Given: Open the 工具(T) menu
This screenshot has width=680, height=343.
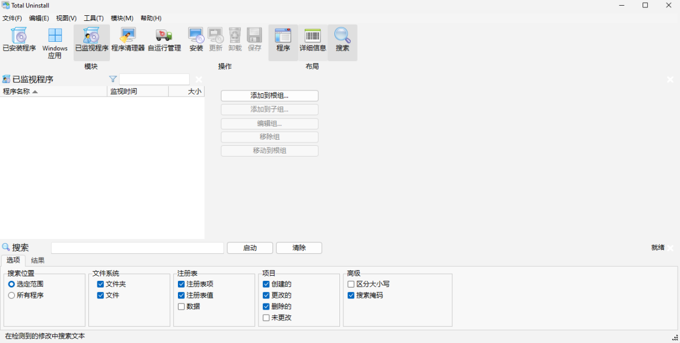Looking at the screenshot, I should pos(93,18).
